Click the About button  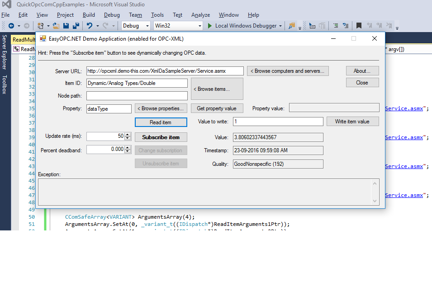tap(362, 71)
